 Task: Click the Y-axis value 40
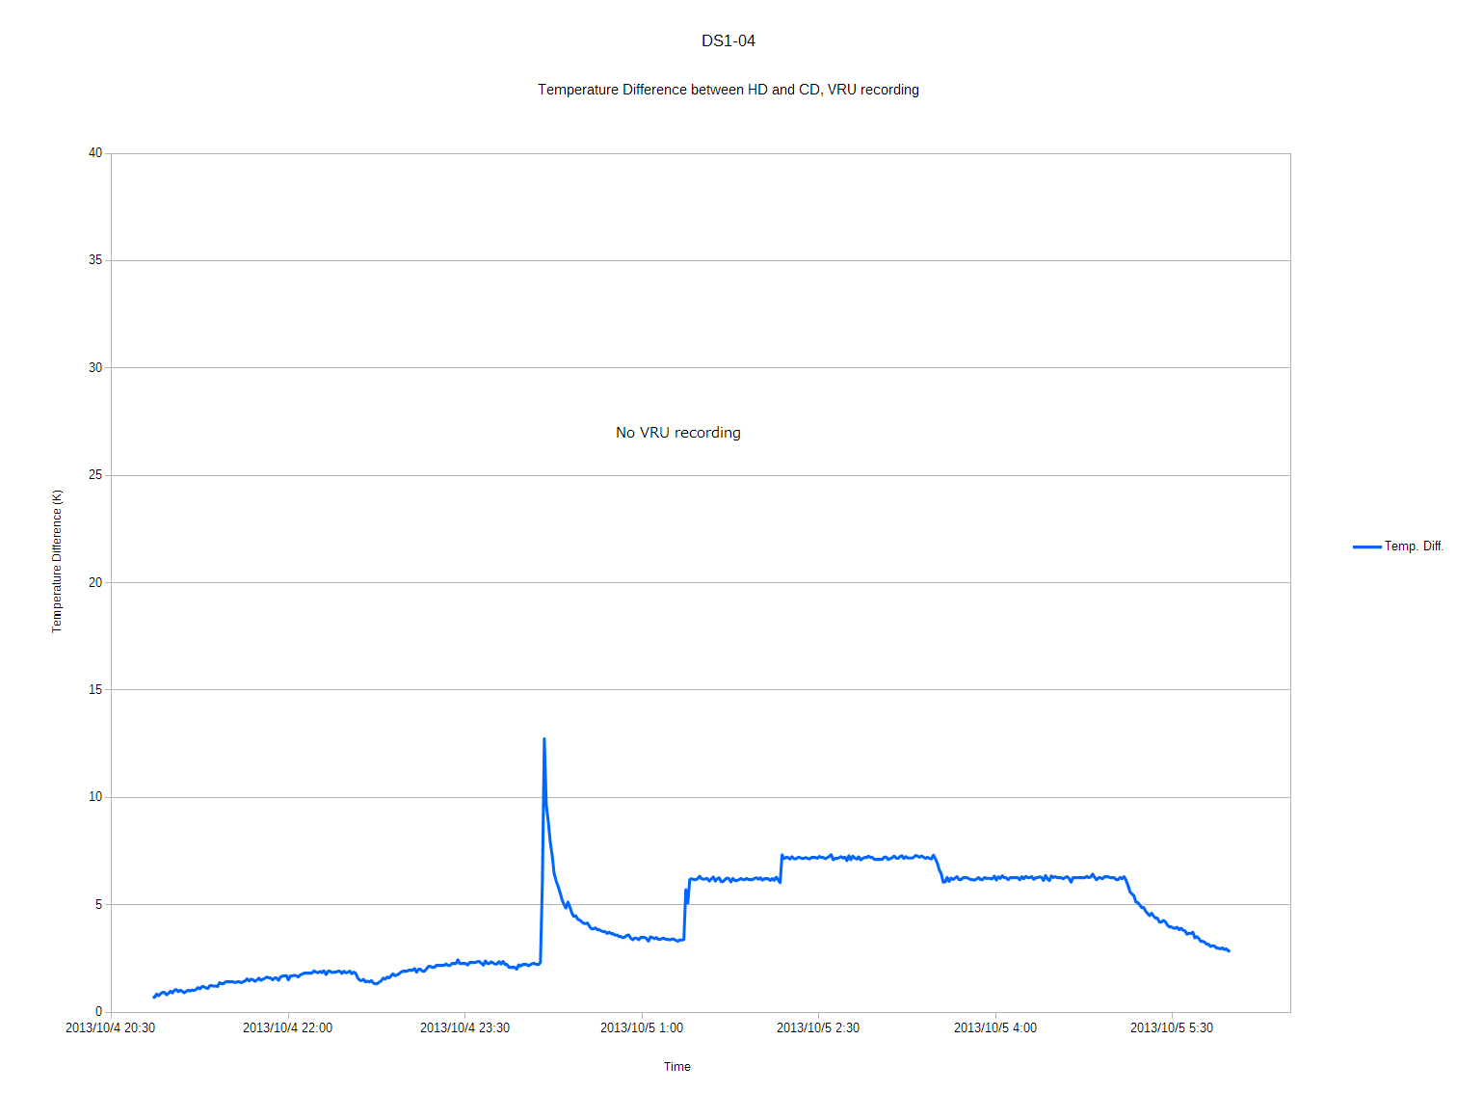click(95, 153)
